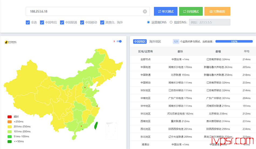Click 陕西西安电信 201ms cell

180,129
